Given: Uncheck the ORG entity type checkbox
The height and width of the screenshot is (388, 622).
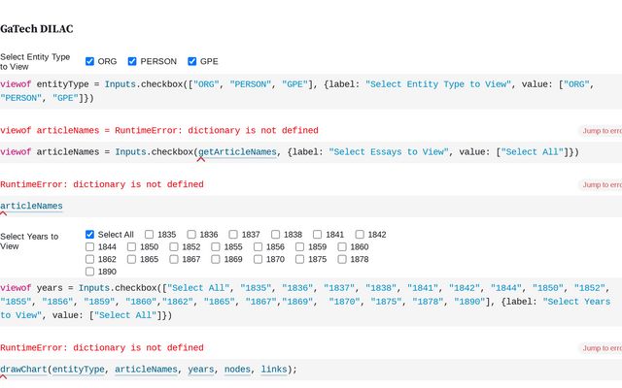Looking at the screenshot, I should pos(89,61).
